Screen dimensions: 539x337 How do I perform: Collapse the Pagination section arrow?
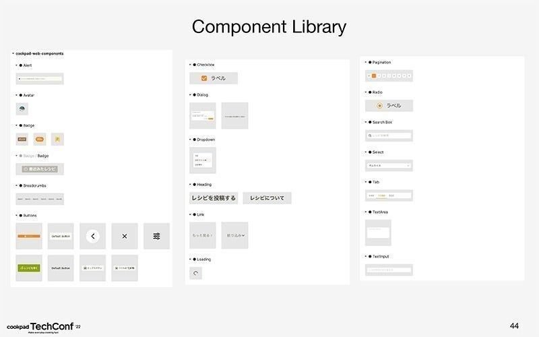point(365,62)
